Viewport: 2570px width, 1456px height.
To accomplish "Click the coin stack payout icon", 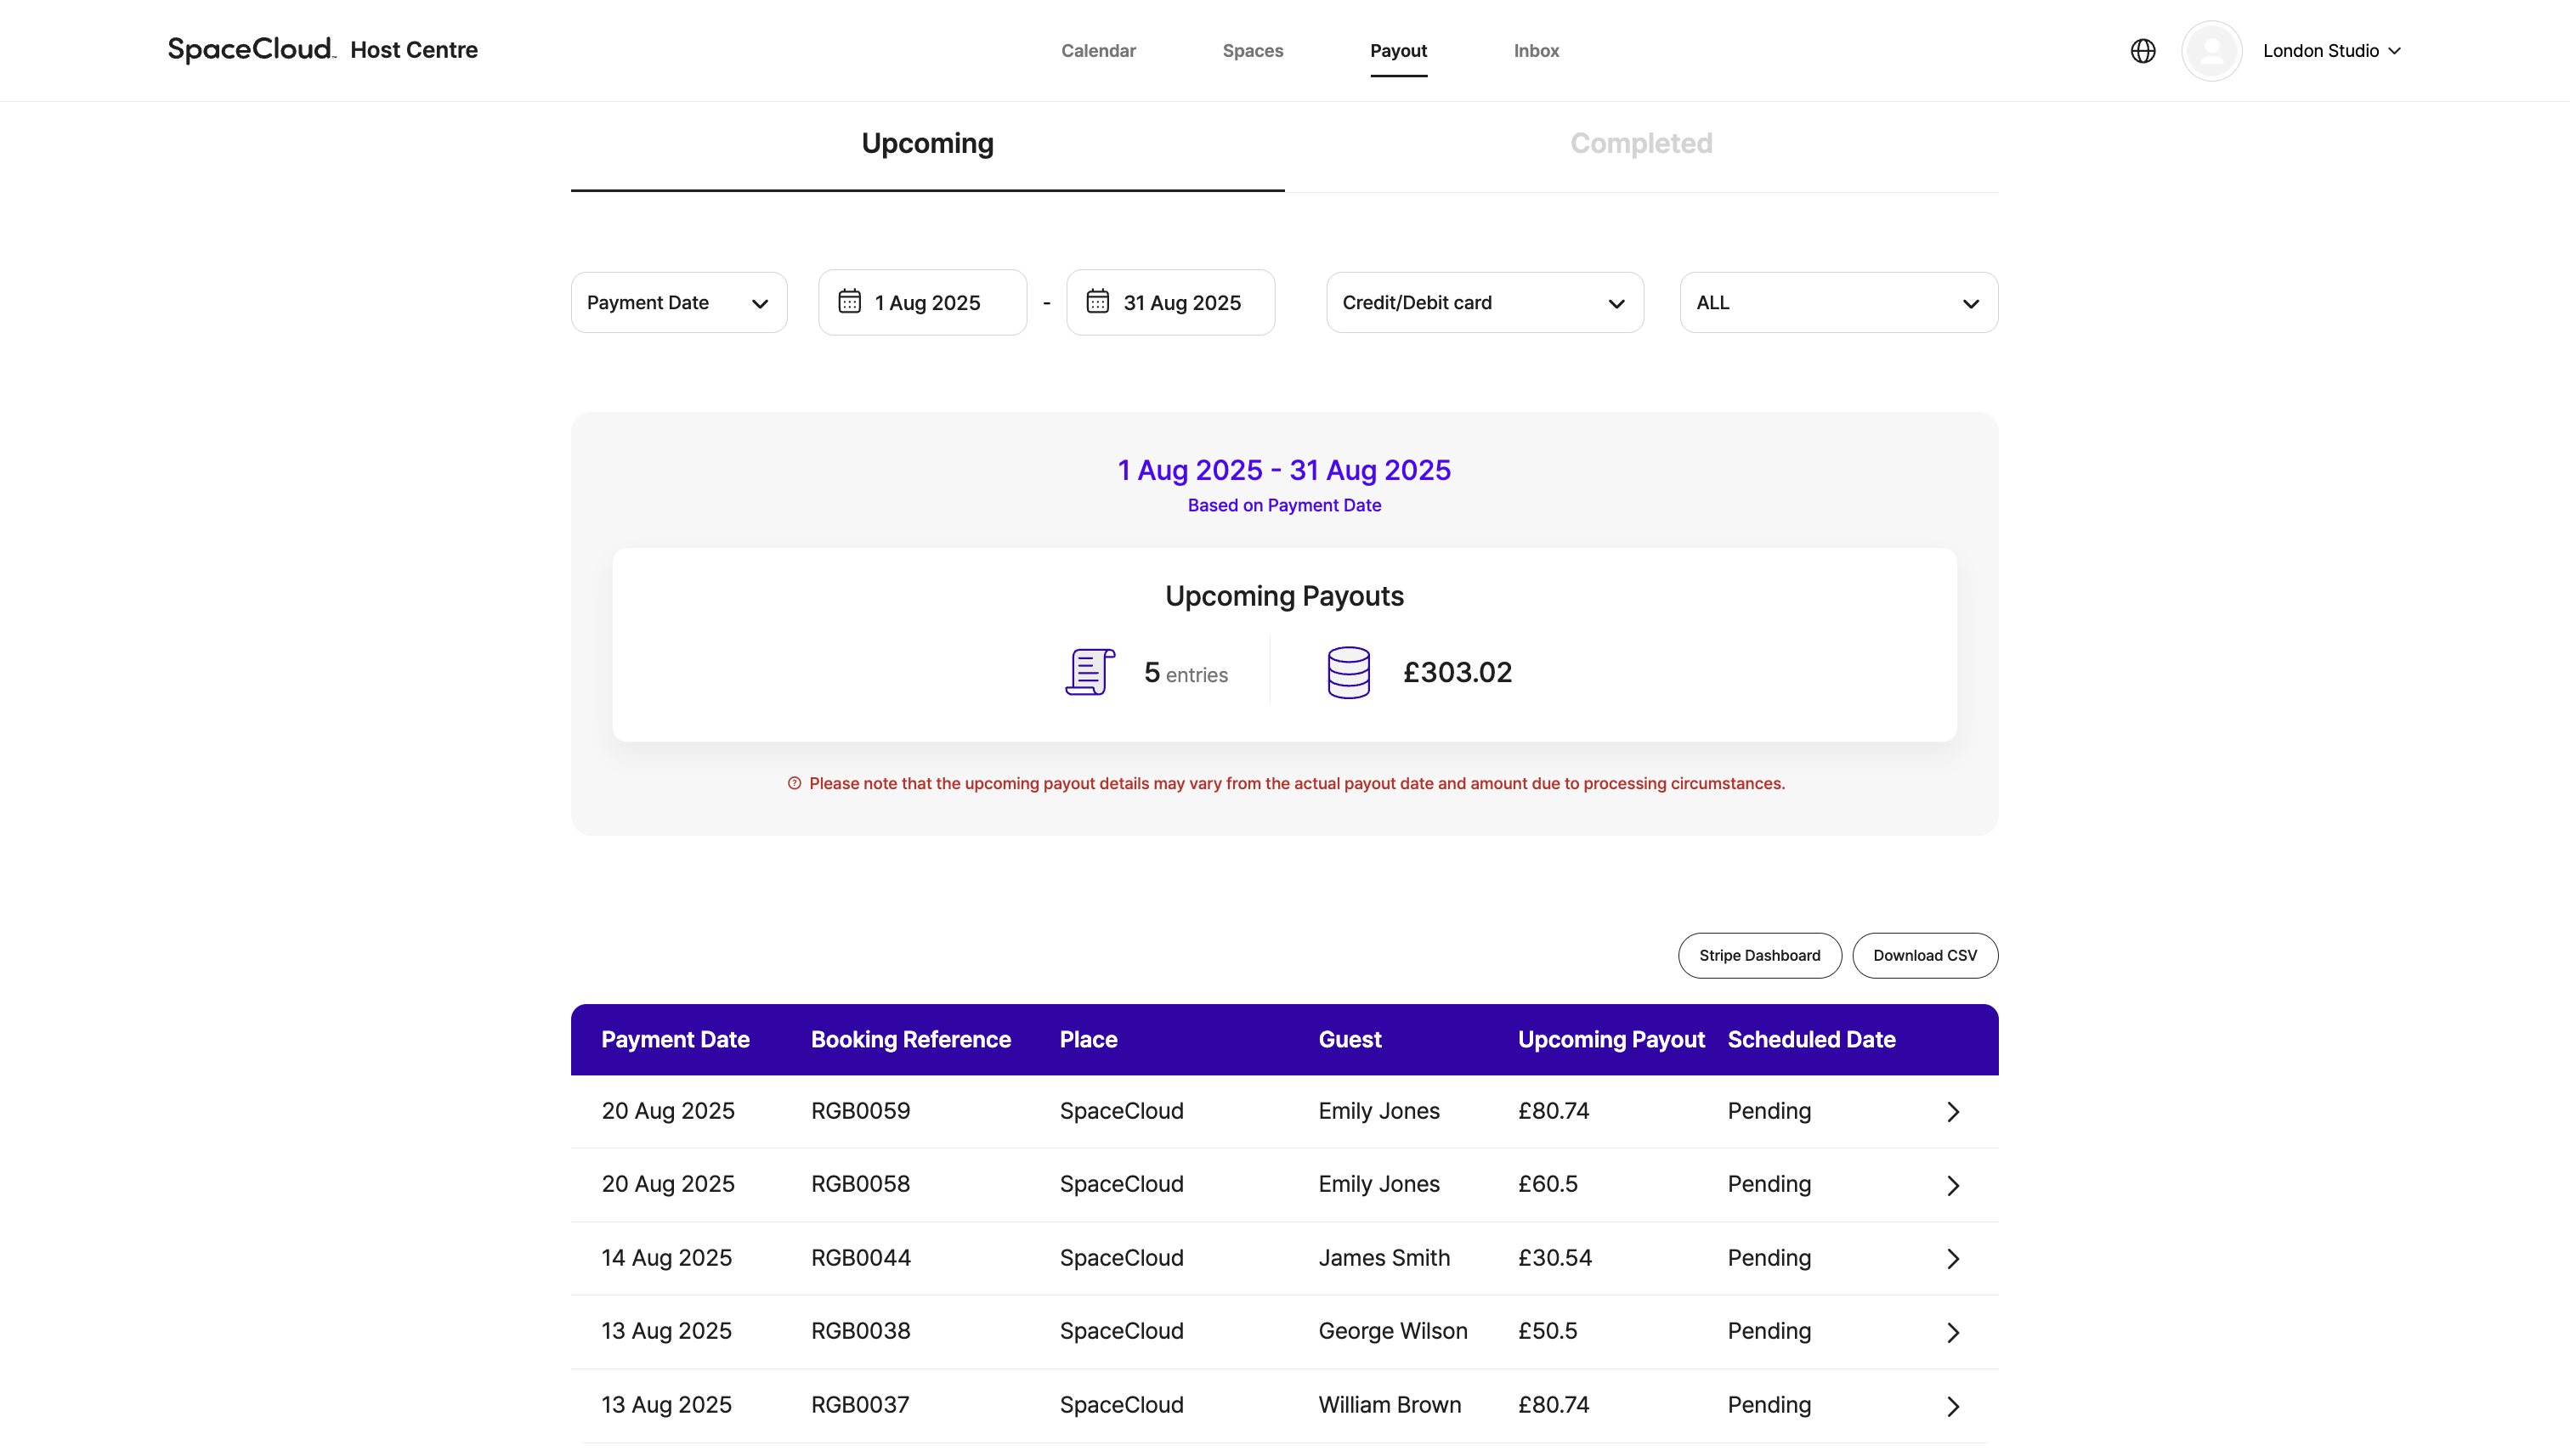I will (1348, 672).
